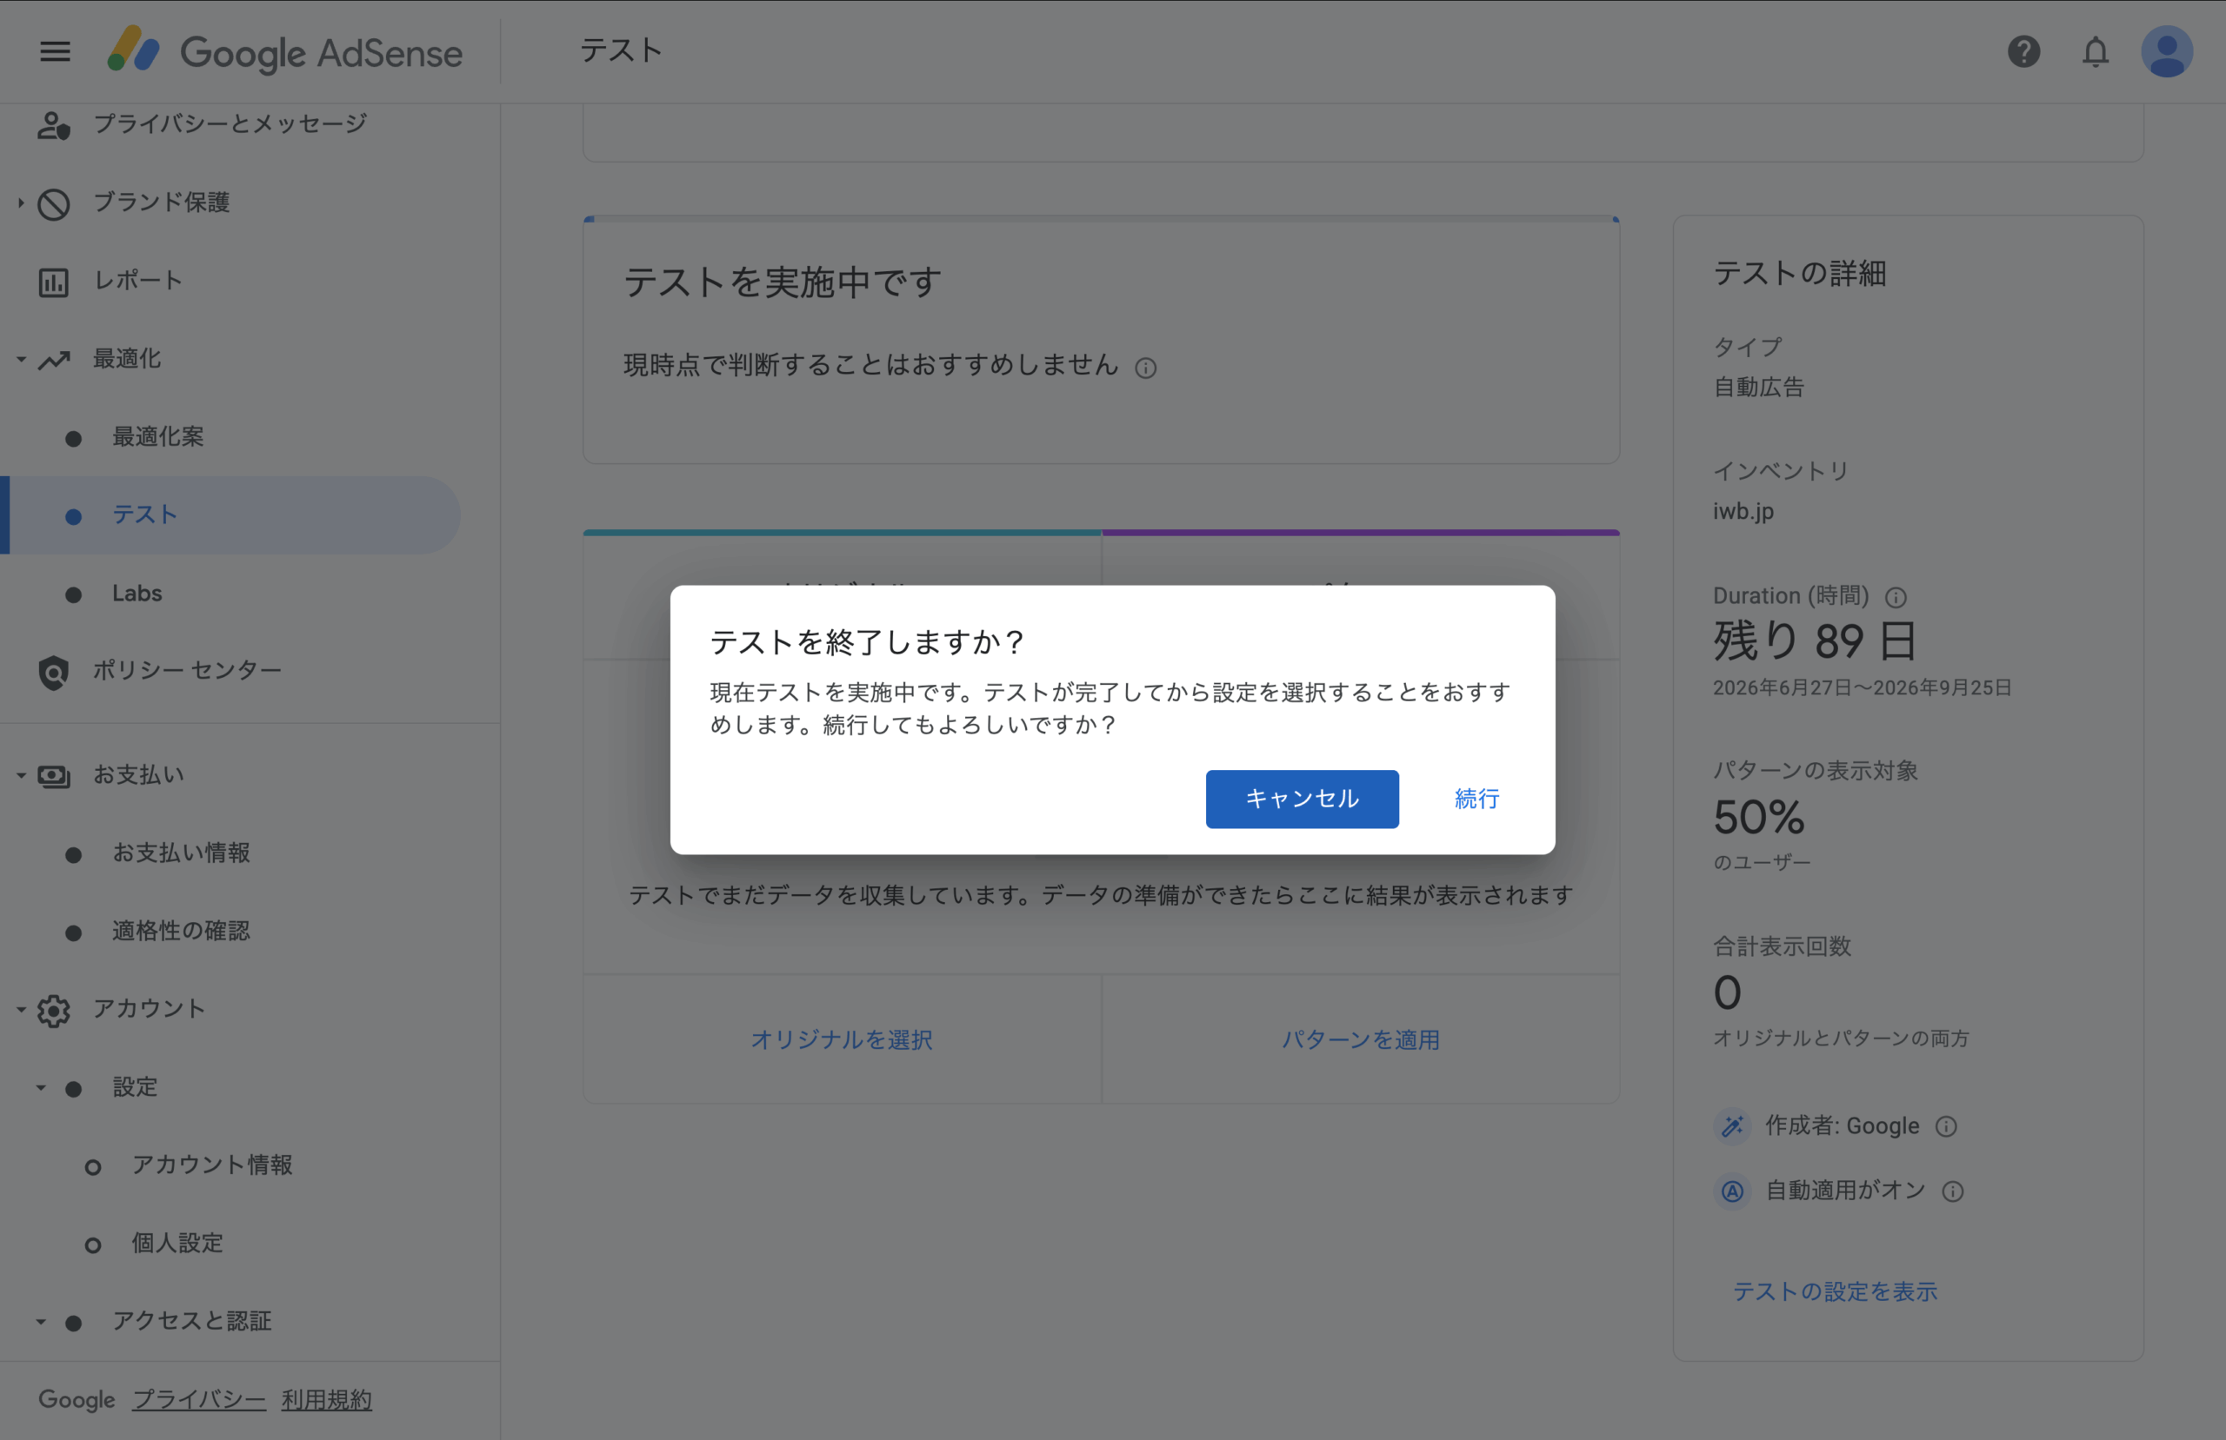
Task: Click the circled A auto-apply icon
Action: click(x=1732, y=1191)
